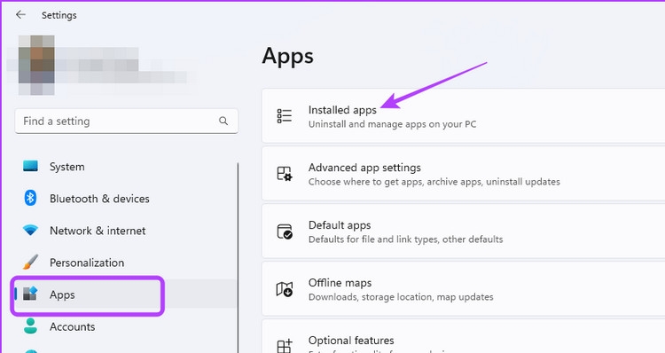Click the pixelated user profile picture
The height and width of the screenshot is (353, 665).
pyautogui.click(x=36, y=65)
